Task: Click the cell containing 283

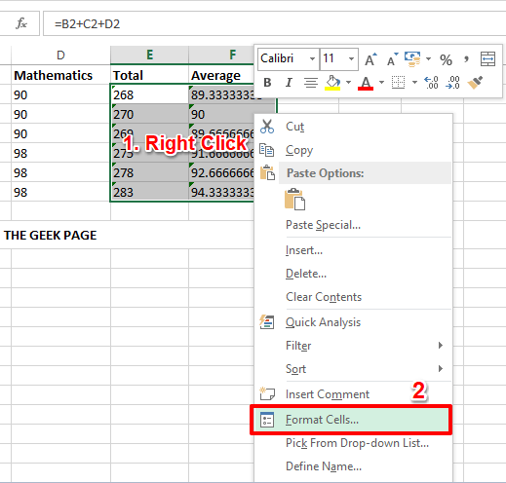Action: 149,192
